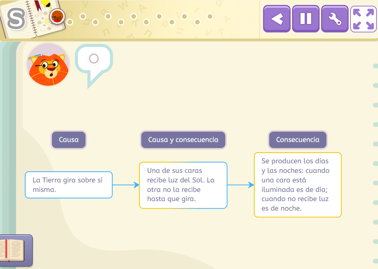
Task: Select the Causa y consecuencia label
Action: click(x=183, y=140)
